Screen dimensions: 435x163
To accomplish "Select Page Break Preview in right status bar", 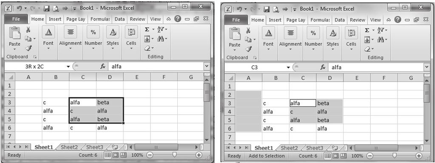I will pyautogui.click(x=344, y=156).
